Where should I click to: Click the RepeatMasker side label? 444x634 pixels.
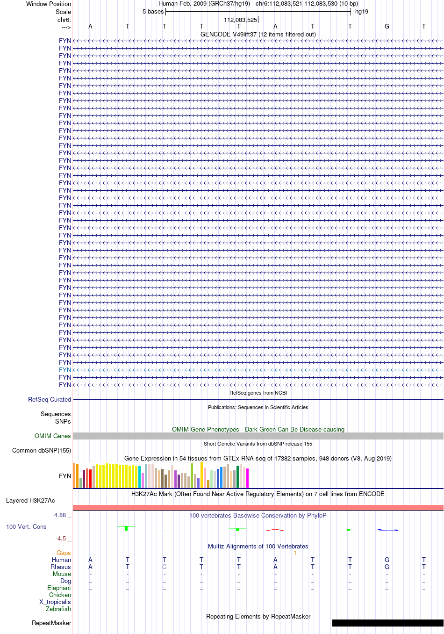point(51,623)
